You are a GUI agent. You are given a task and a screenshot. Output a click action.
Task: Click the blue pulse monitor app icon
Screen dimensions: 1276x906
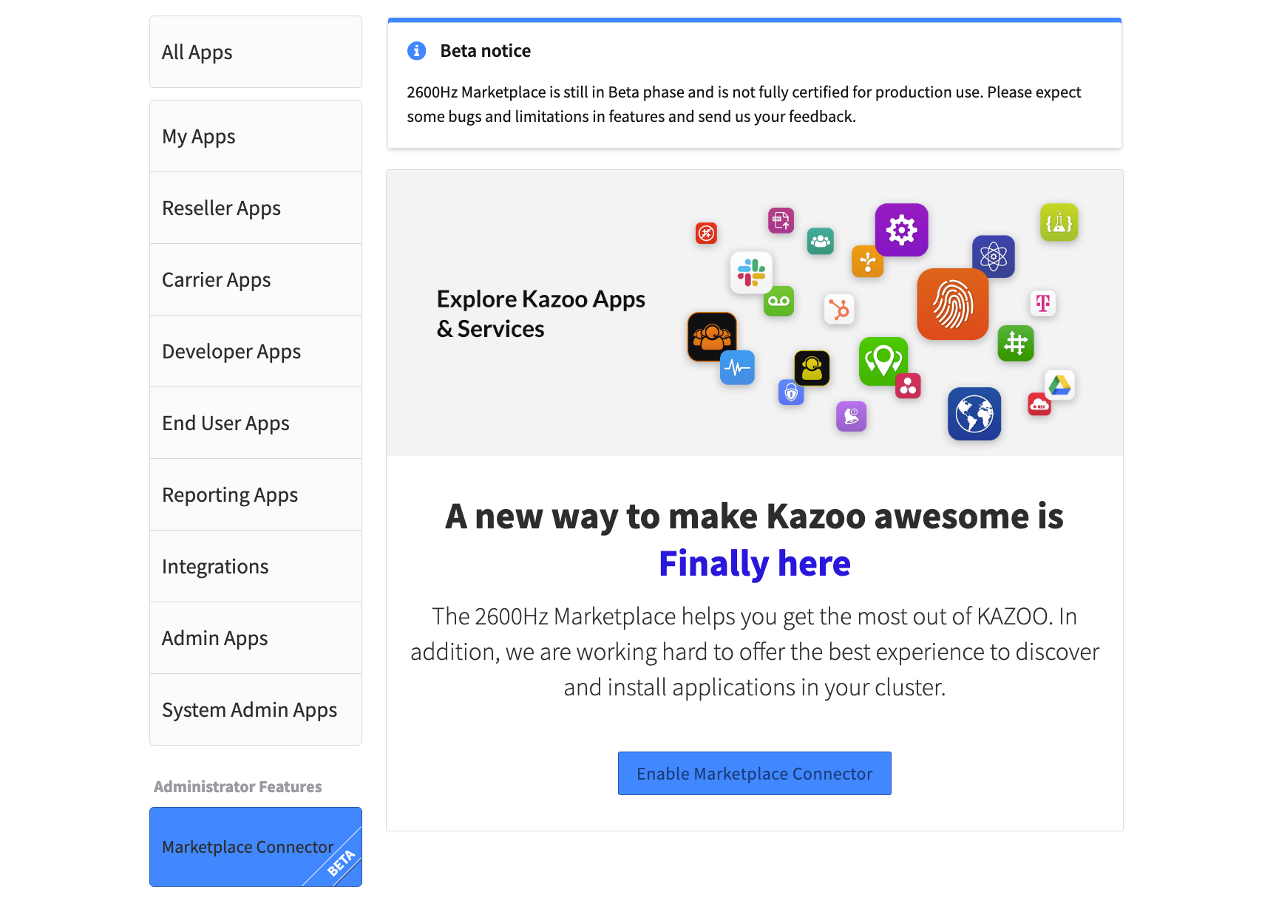[737, 367]
